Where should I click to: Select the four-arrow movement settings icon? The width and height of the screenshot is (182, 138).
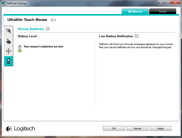tap(9, 51)
